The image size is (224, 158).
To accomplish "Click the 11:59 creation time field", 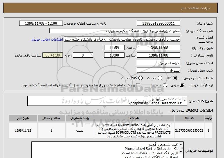I will click(x=114, y=48).
